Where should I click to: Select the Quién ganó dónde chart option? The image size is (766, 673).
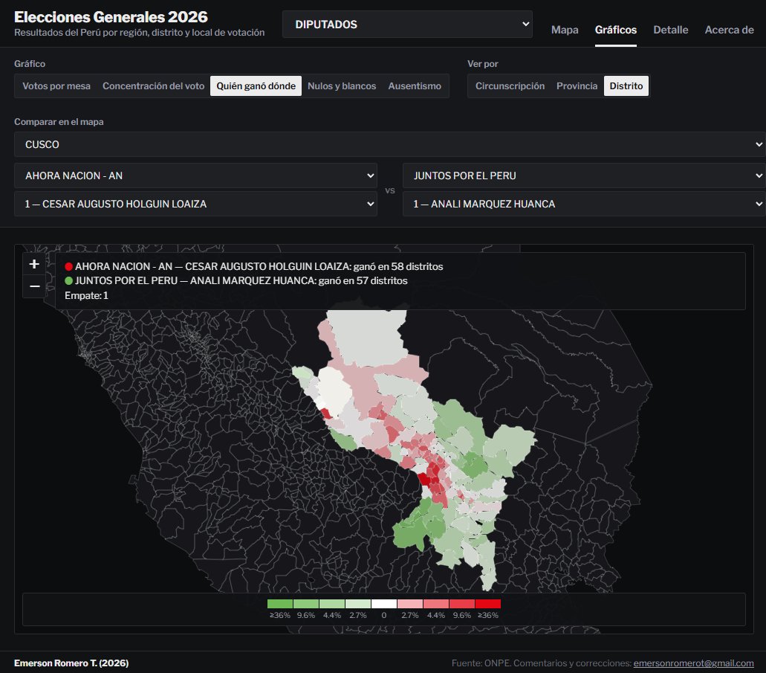click(x=256, y=86)
